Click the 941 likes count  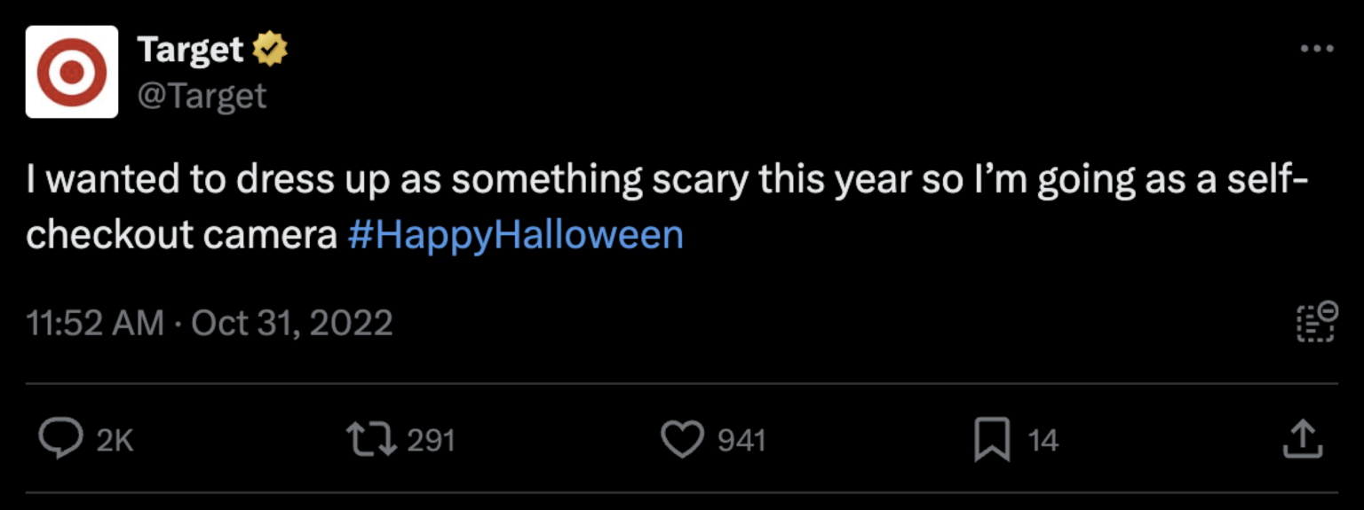point(741,441)
